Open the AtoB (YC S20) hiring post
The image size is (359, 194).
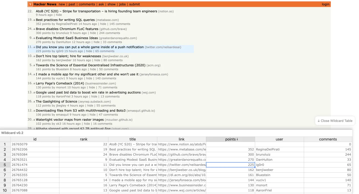click(x=96, y=11)
